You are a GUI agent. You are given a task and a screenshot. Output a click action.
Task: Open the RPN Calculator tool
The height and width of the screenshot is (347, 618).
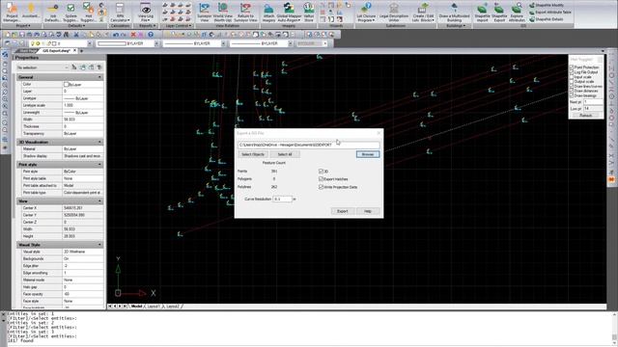[x=120, y=12]
